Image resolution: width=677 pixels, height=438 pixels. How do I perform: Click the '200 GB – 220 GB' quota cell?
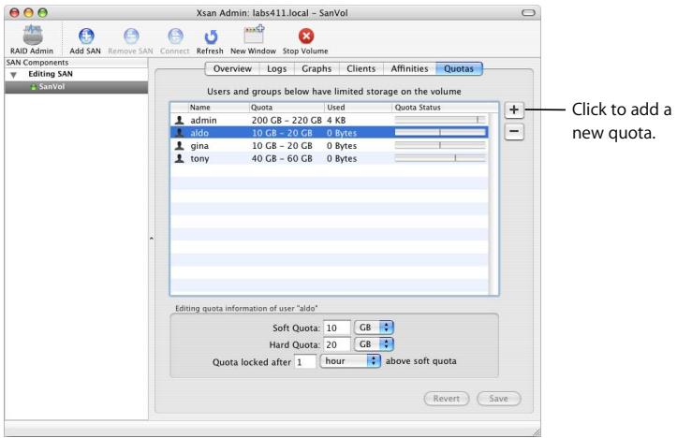pos(287,120)
